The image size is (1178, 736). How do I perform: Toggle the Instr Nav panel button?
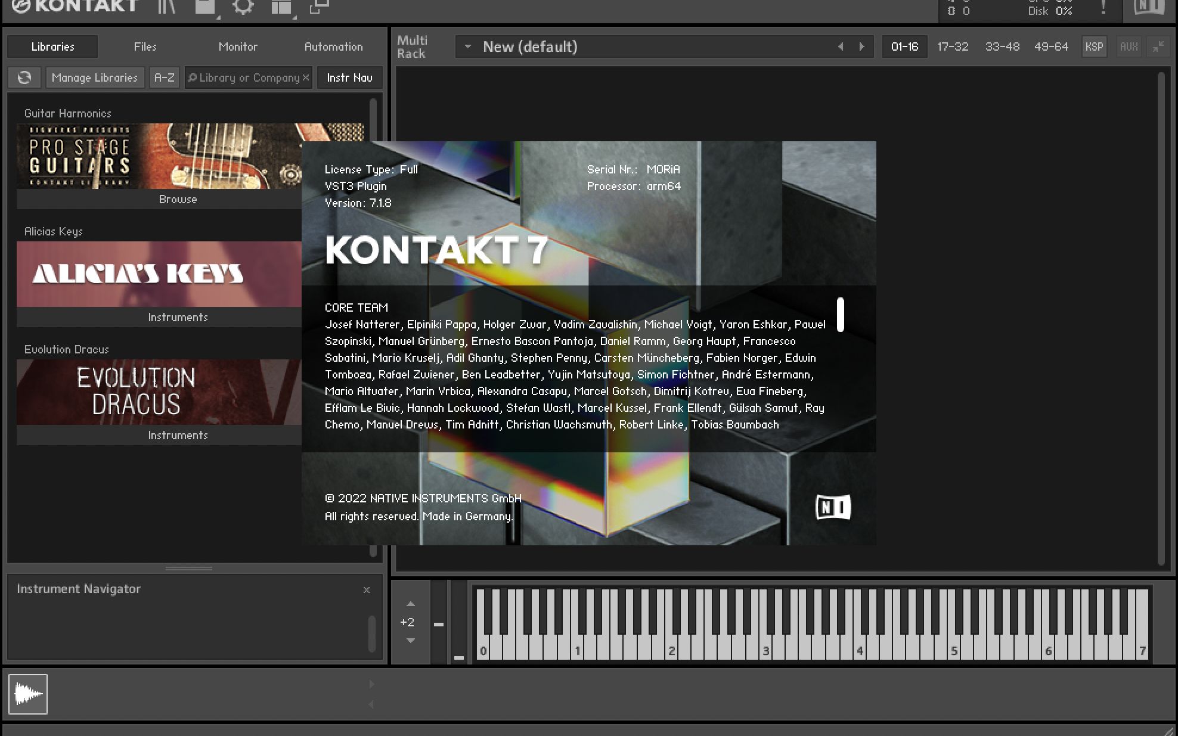point(349,77)
